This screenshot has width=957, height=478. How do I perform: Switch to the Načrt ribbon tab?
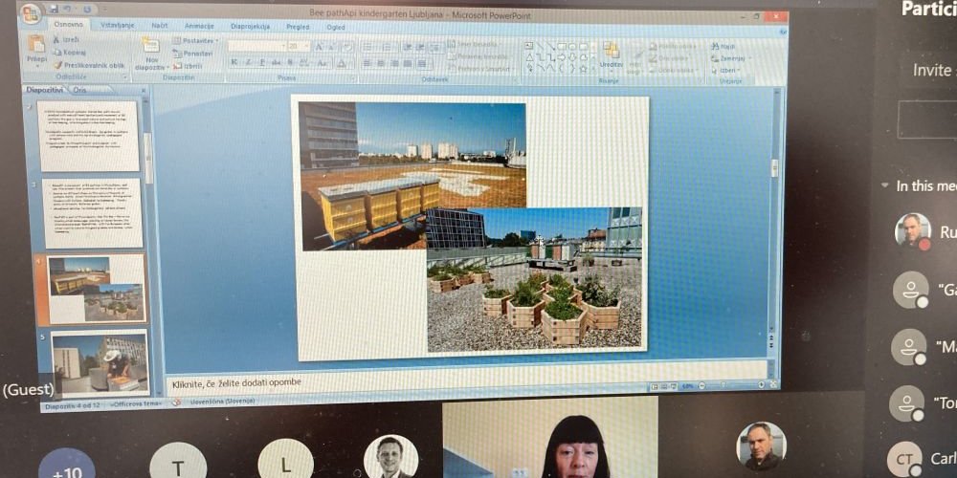pyautogui.click(x=160, y=26)
